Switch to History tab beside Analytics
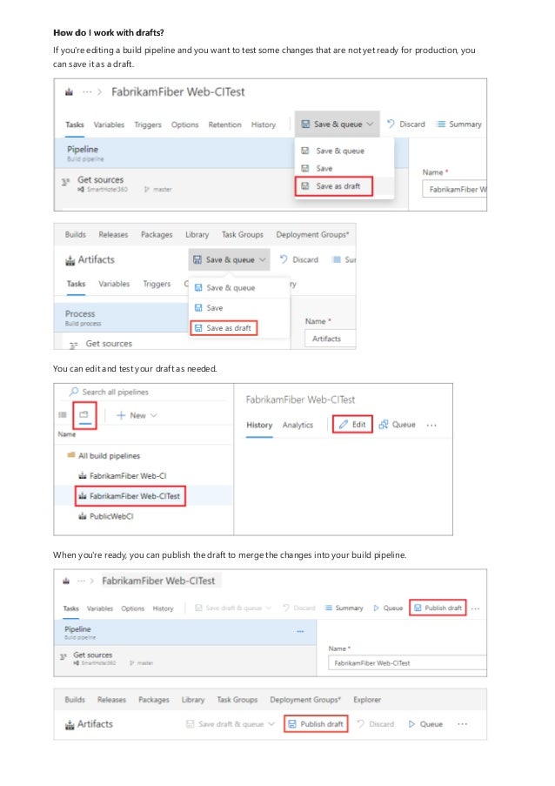The width and height of the screenshot is (555, 786). tap(259, 425)
